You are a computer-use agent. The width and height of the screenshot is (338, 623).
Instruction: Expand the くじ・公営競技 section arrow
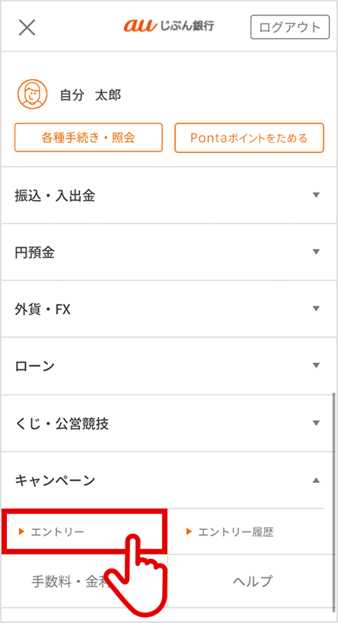point(316,423)
